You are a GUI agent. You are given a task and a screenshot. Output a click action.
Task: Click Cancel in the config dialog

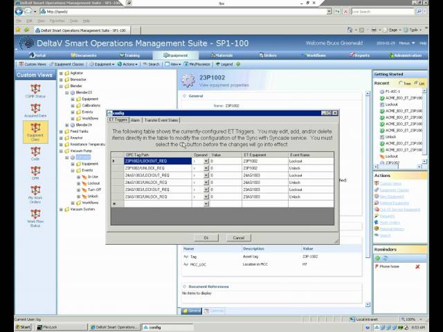click(x=239, y=238)
